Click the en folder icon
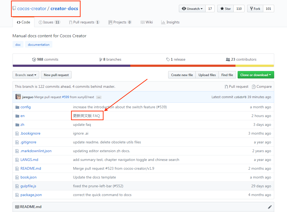 click(17, 116)
